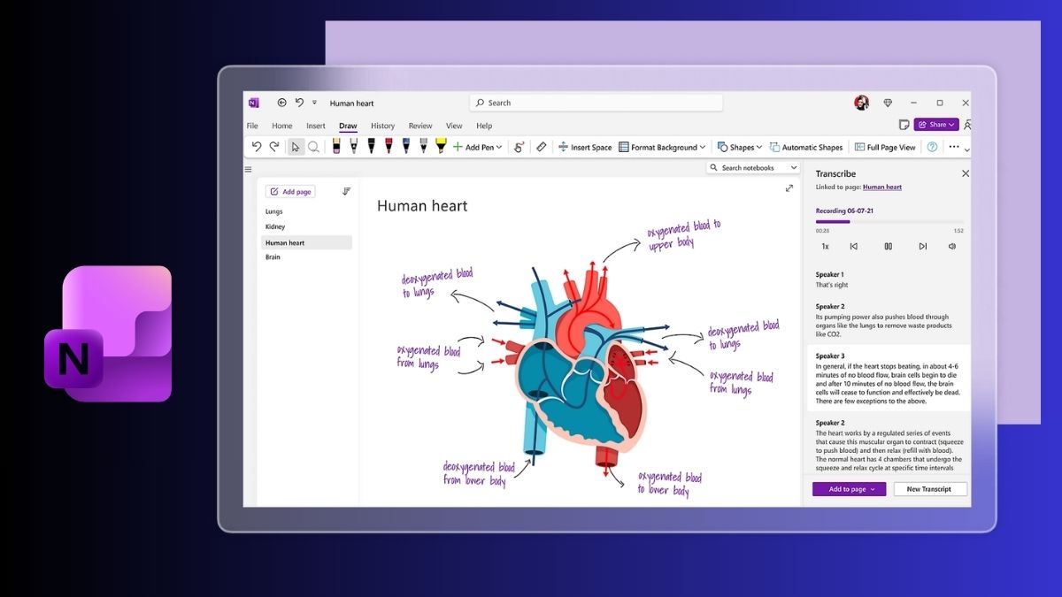Select the Eraser tool

pyautogui.click(x=542, y=147)
